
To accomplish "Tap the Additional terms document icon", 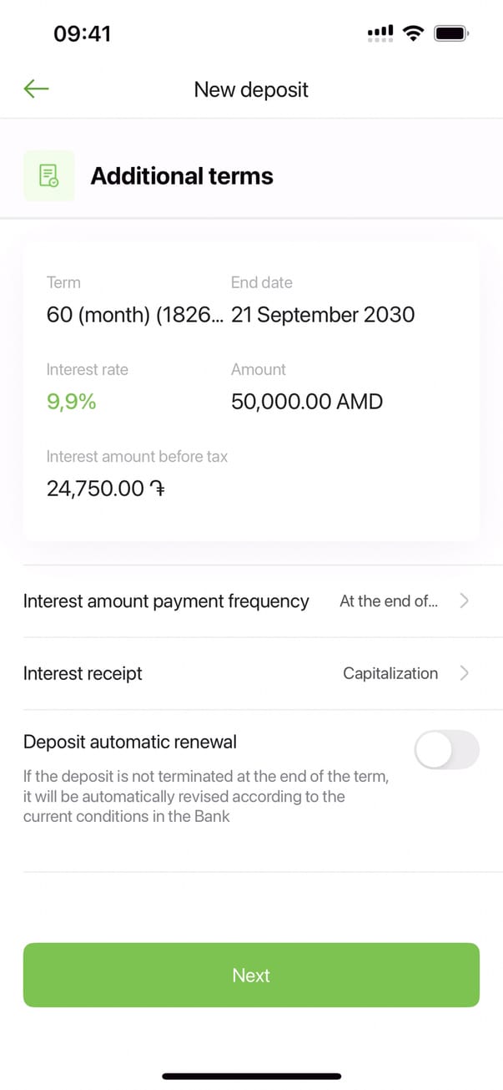I will 48,175.
